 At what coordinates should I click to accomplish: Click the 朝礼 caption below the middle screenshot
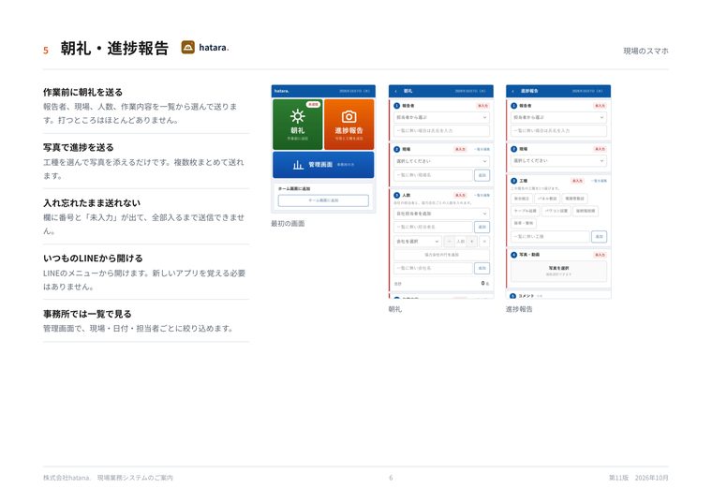point(394,309)
